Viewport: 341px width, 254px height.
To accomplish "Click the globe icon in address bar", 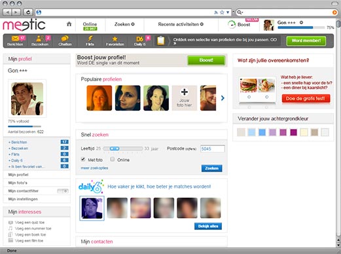I will (39, 12).
